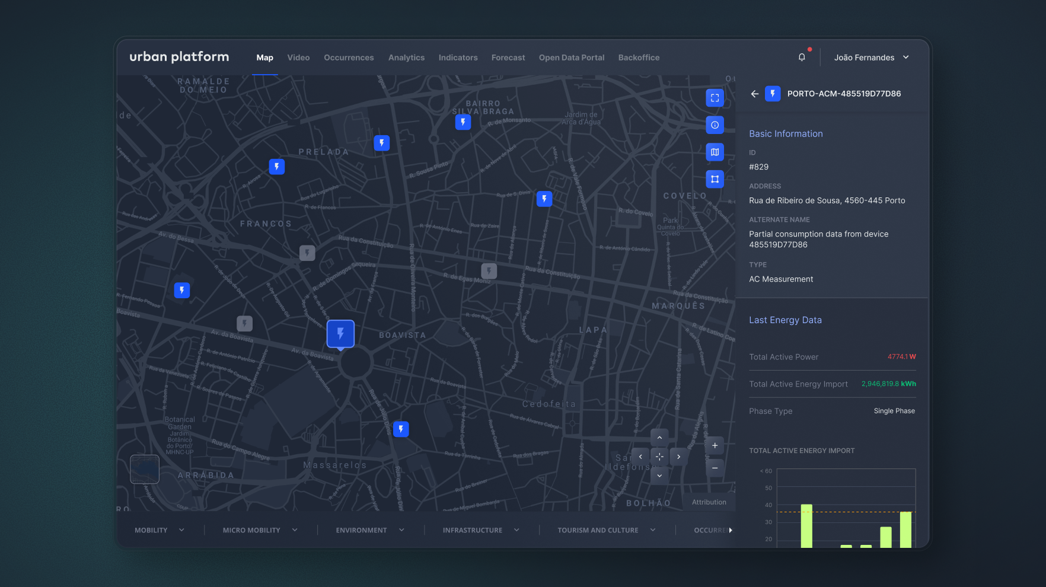Screen dimensions: 1046x587
Task: Select the highlighted energy marker near Boavista
Action: click(x=340, y=334)
